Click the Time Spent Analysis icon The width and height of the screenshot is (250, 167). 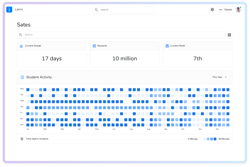coord(21,139)
